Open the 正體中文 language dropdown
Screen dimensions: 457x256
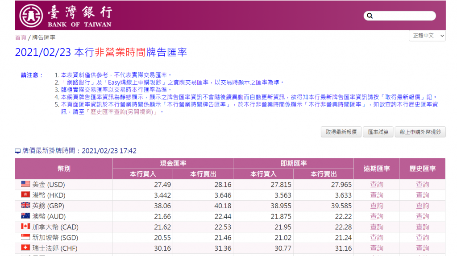427,36
